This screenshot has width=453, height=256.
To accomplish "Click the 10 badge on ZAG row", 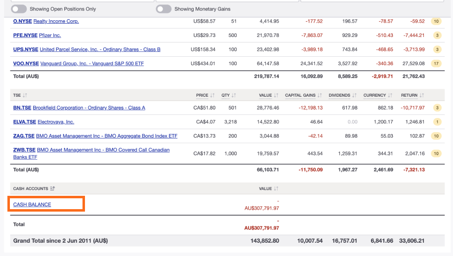I will click(436, 136).
